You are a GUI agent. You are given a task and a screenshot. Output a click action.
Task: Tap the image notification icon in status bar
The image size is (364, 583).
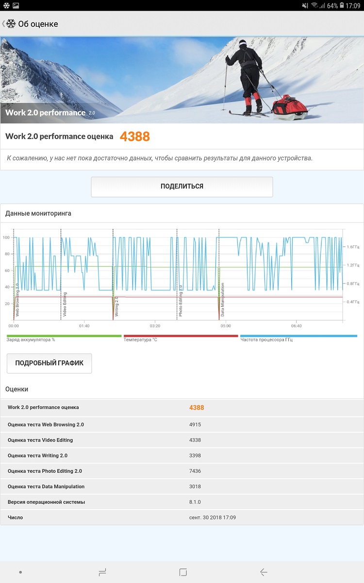coord(16,5)
